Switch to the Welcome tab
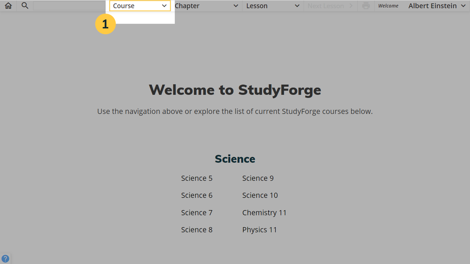Screen dimensions: 470x264 [388, 5]
